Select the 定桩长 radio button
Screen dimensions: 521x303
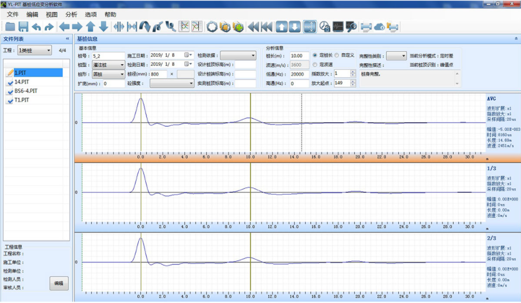(x=315, y=55)
